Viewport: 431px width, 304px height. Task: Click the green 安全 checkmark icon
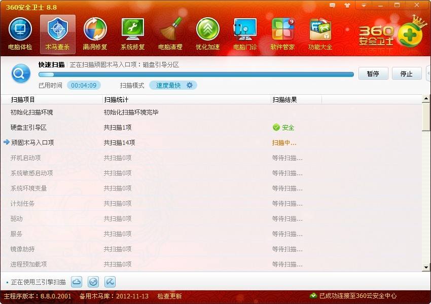tap(276, 127)
